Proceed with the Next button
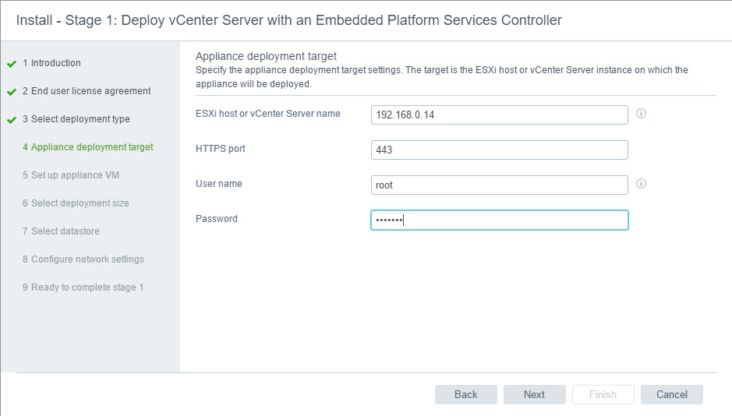This screenshot has height=416, width=732. point(534,394)
